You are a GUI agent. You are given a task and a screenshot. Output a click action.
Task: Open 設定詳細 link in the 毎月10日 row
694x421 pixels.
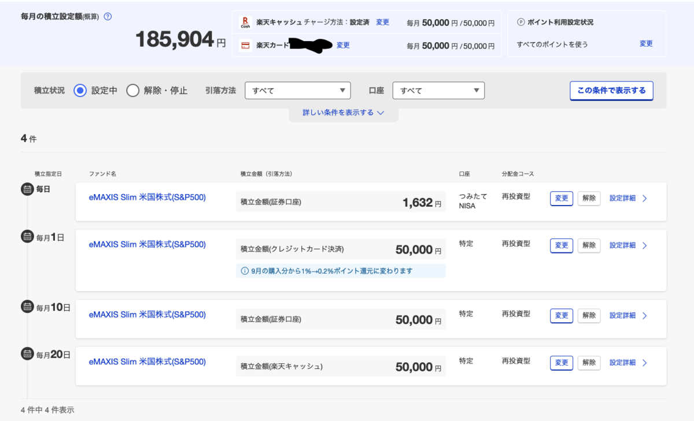click(622, 315)
